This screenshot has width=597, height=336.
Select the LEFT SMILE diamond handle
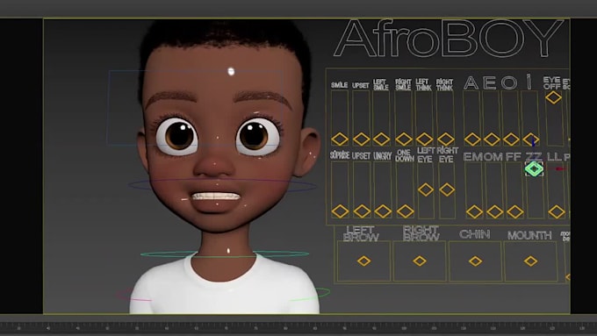(382, 139)
